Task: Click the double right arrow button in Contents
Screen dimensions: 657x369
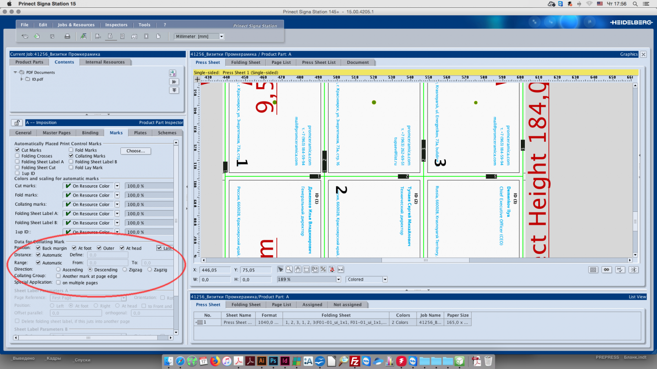Action: coord(174,82)
